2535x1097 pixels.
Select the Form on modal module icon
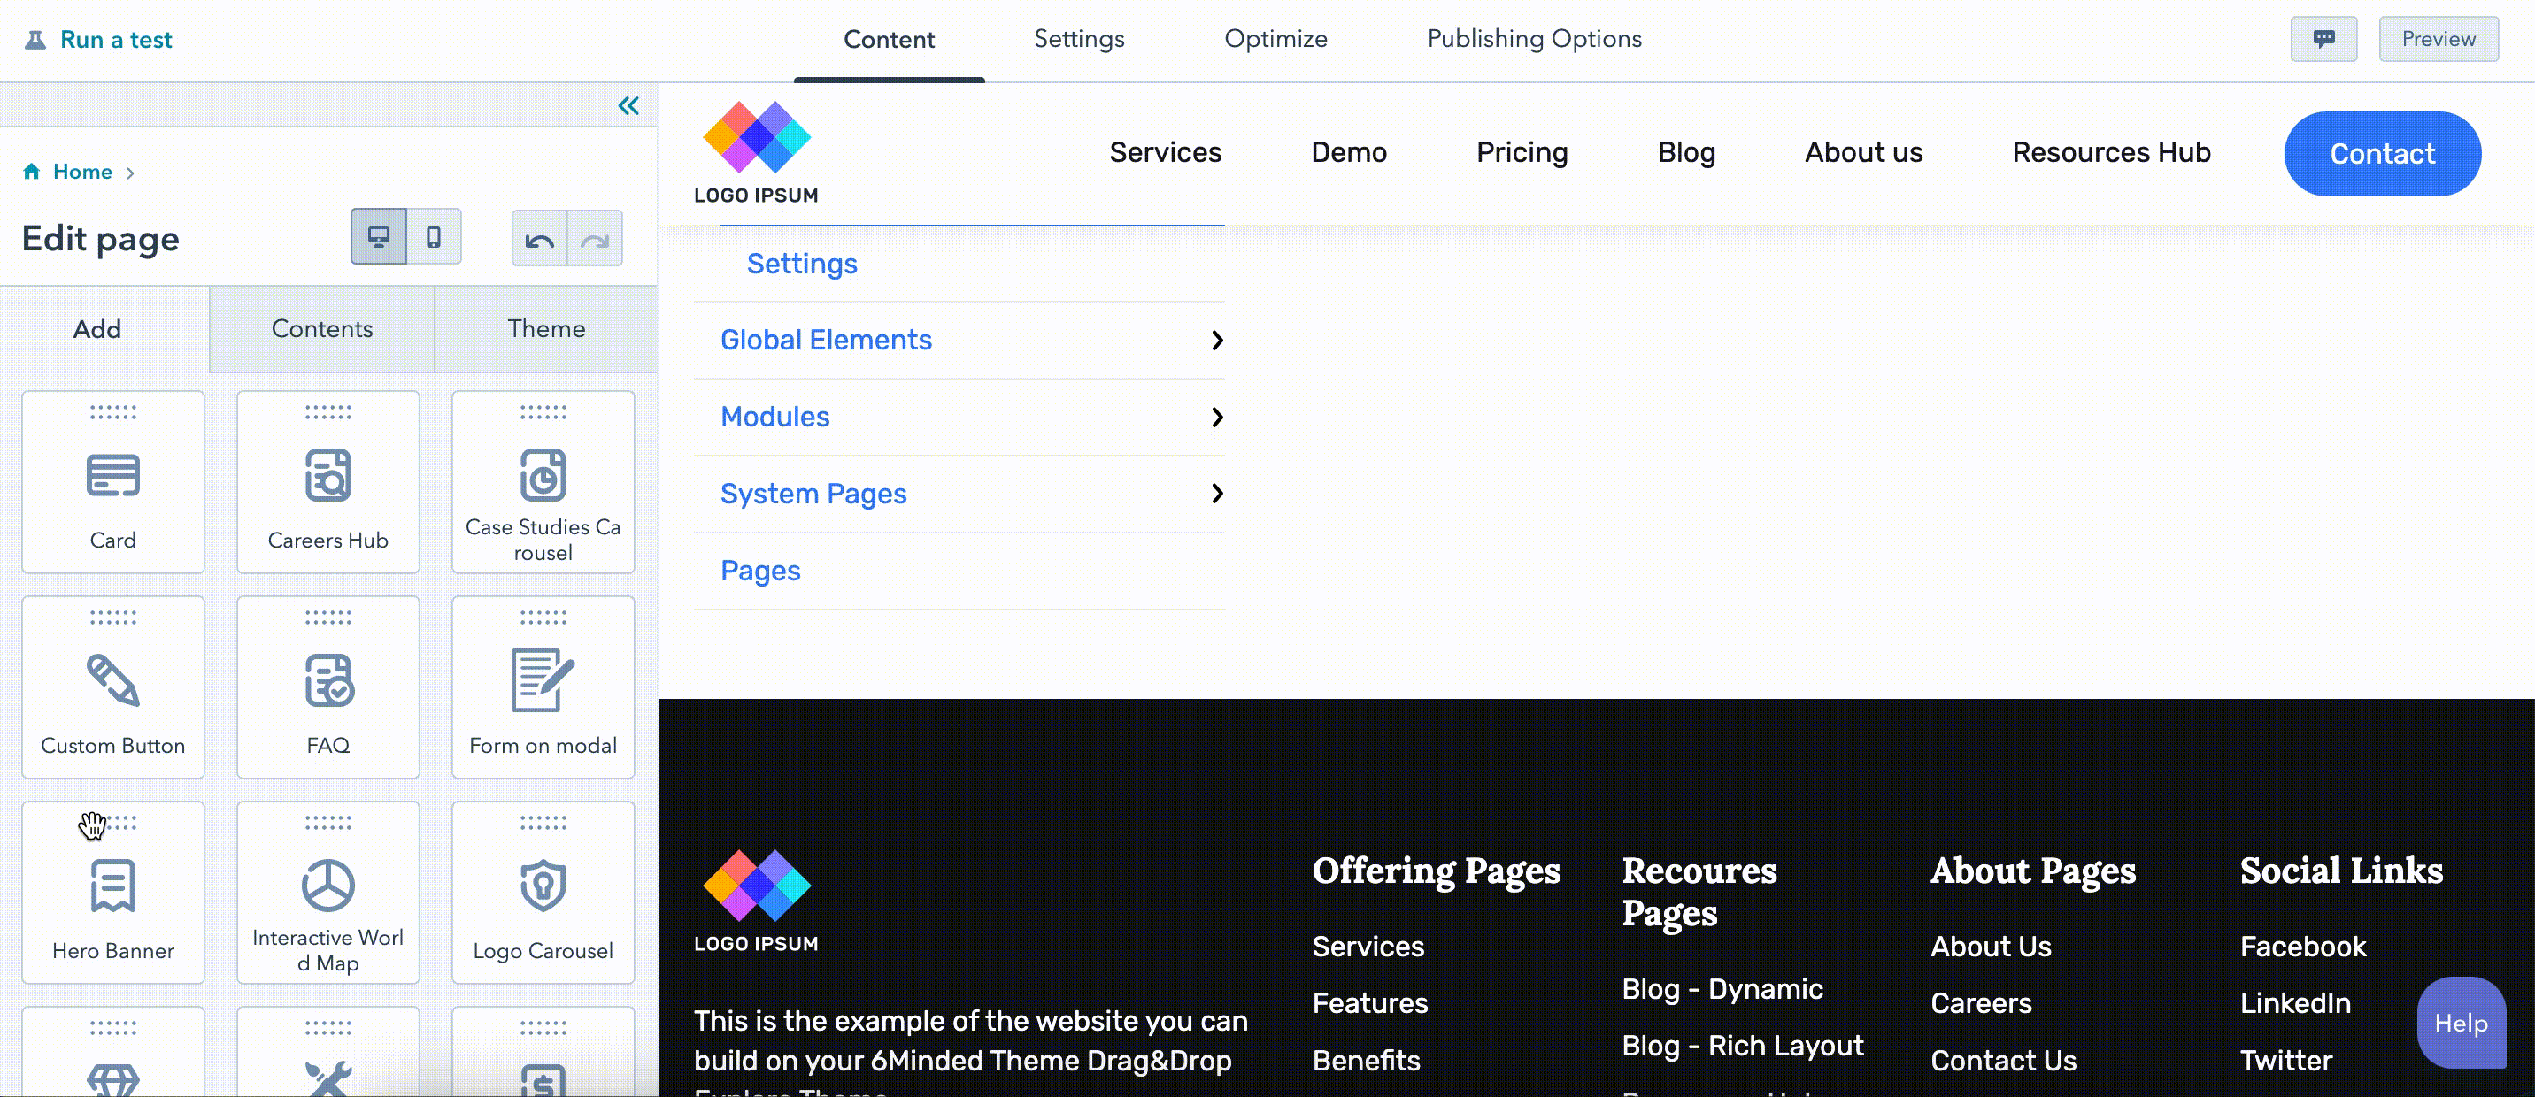[x=543, y=679]
